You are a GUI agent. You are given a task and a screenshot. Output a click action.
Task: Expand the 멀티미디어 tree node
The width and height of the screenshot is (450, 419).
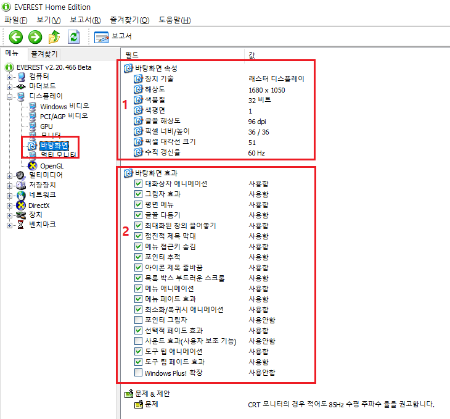pyautogui.click(x=9, y=176)
